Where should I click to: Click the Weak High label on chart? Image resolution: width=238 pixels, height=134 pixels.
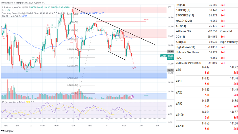pyautogui.click(x=146, y=19)
